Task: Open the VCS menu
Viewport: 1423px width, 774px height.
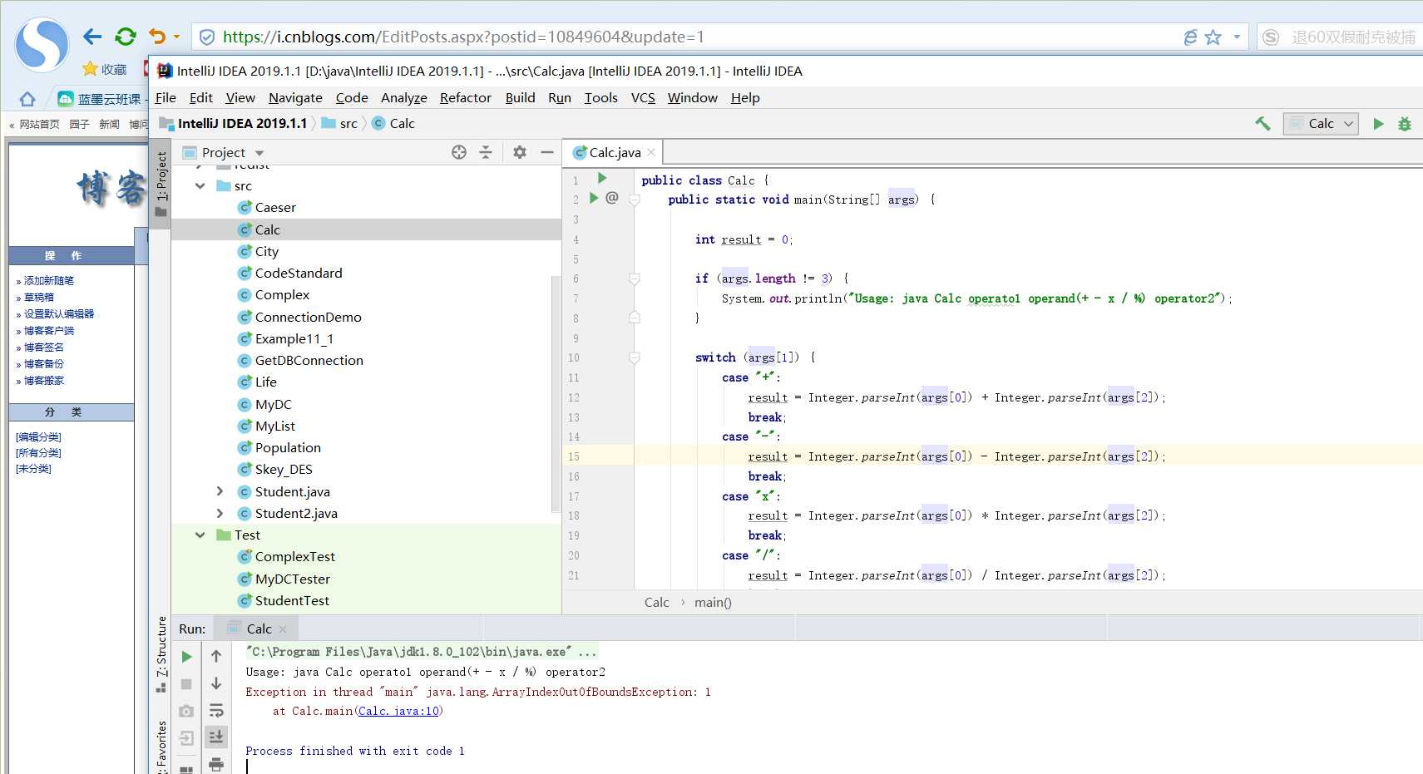Action: point(643,97)
